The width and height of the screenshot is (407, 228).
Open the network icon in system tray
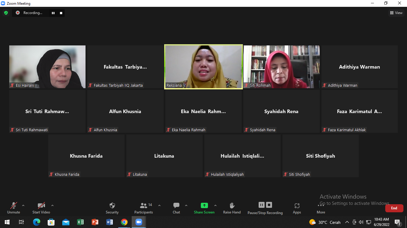pos(369,222)
